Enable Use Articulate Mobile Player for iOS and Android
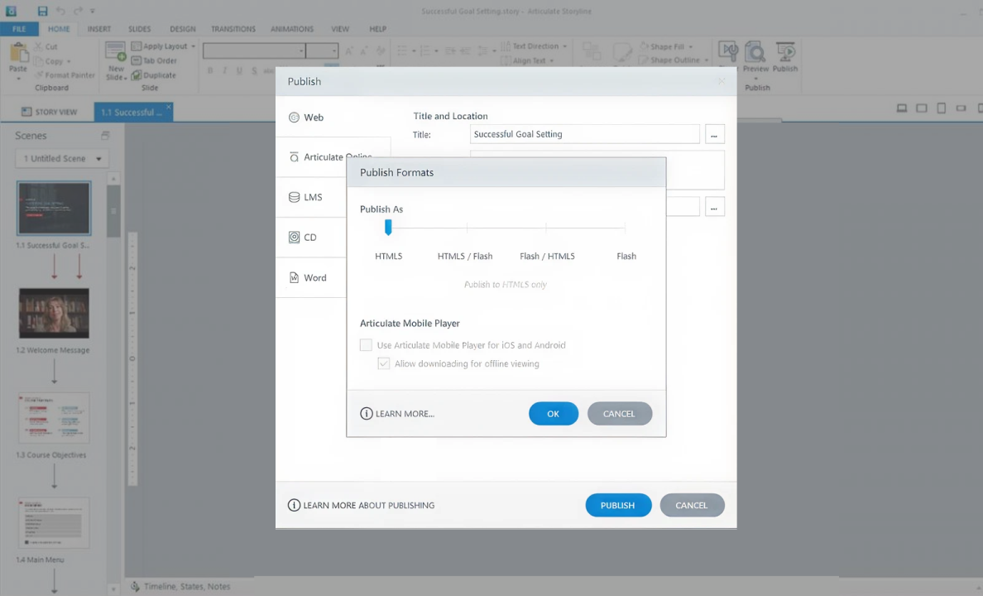Screen dimensions: 983x596 tap(366, 345)
